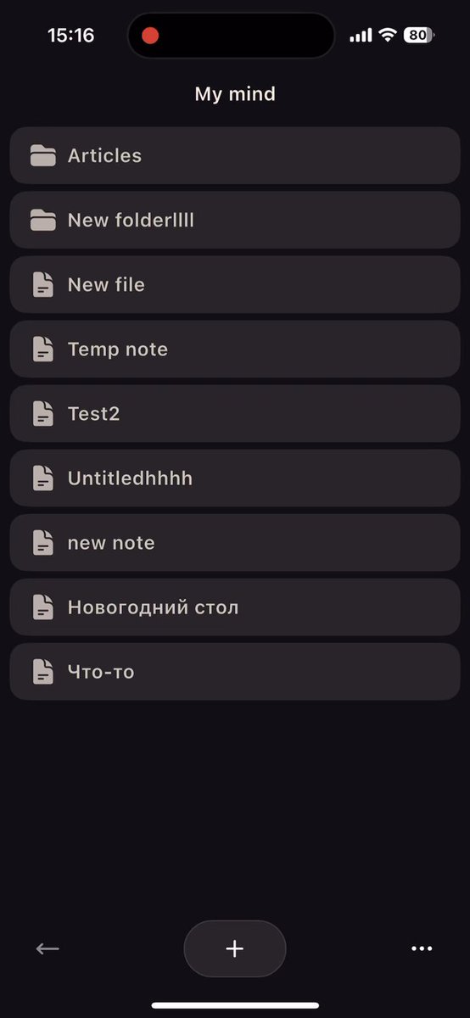The width and height of the screenshot is (470, 1018).
Task: Tap the note icon beside Untitledhhhh
Action: click(42, 478)
